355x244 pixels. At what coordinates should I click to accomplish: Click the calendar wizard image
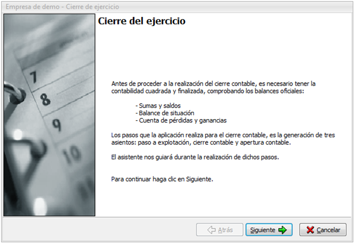(x=49, y=115)
